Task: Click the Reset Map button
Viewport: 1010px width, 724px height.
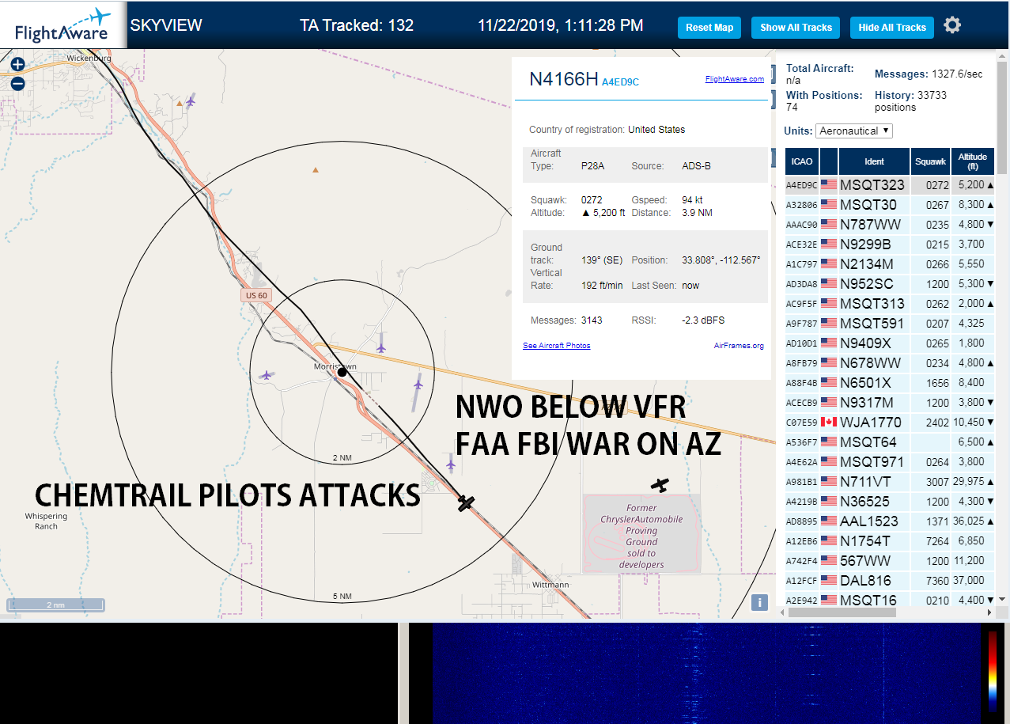Action: click(x=709, y=27)
